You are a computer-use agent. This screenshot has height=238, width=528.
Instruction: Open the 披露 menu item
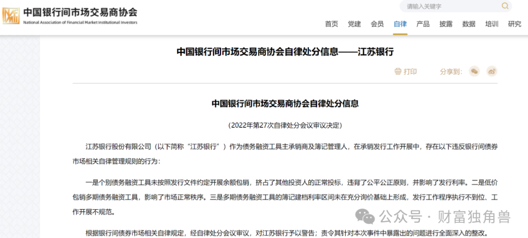coord(446,24)
